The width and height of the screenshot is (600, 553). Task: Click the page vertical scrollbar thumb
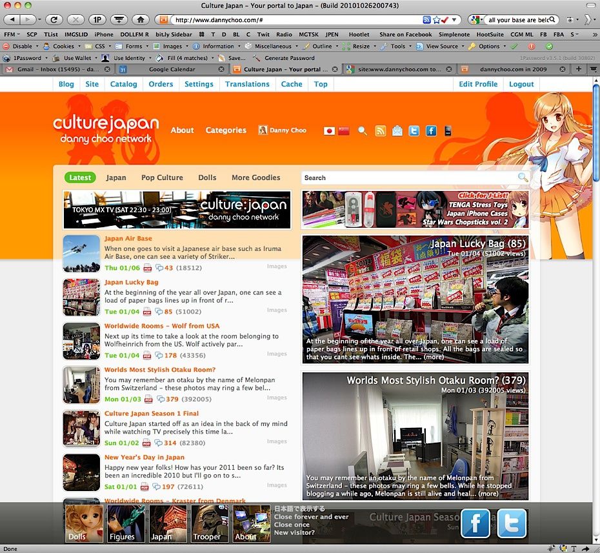click(x=595, y=132)
